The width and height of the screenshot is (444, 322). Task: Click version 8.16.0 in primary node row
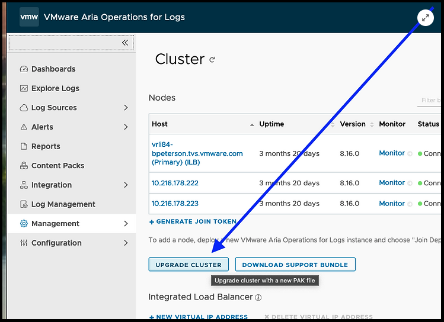(x=349, y=153)
